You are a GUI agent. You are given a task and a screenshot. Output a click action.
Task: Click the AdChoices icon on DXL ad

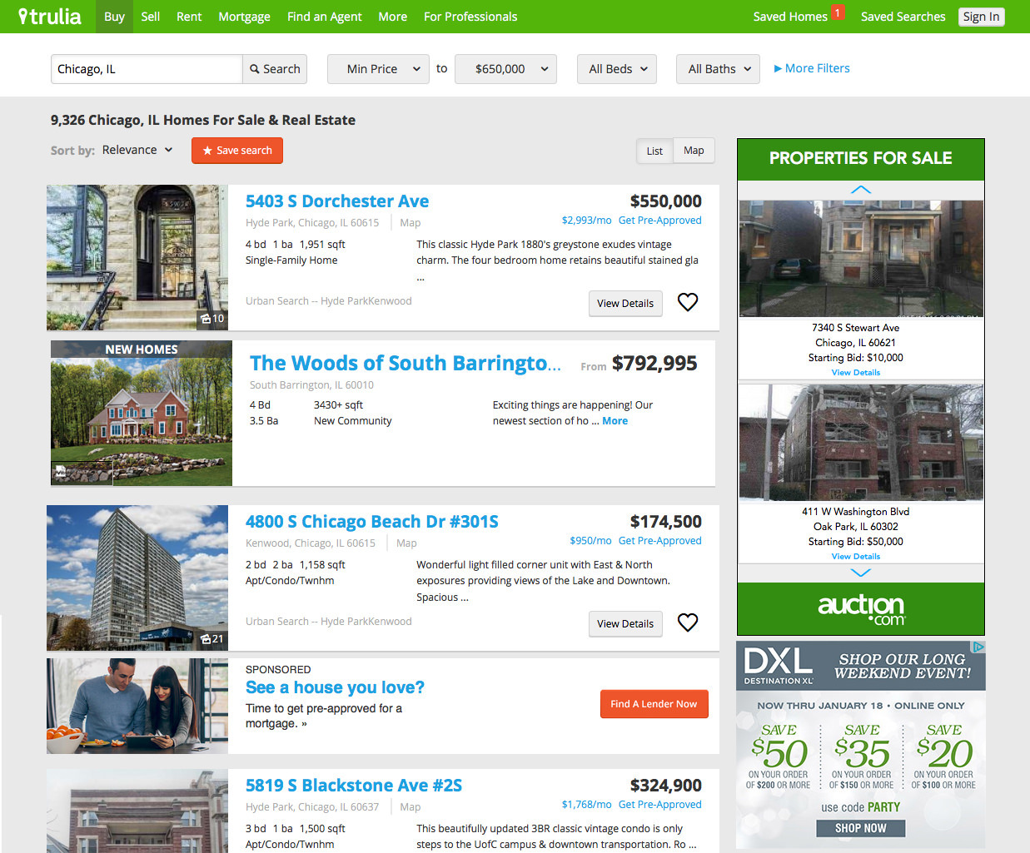pyautogui.click(x=978, y=647)
